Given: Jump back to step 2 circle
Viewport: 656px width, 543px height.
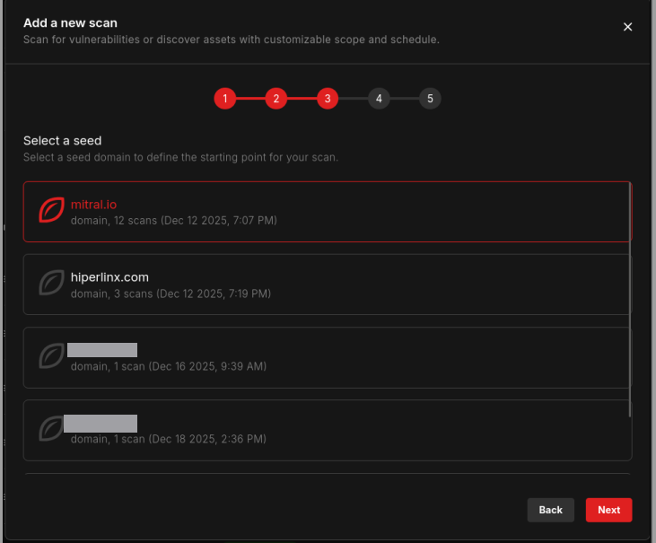Looking at the screenshot, I should (276, 99).
